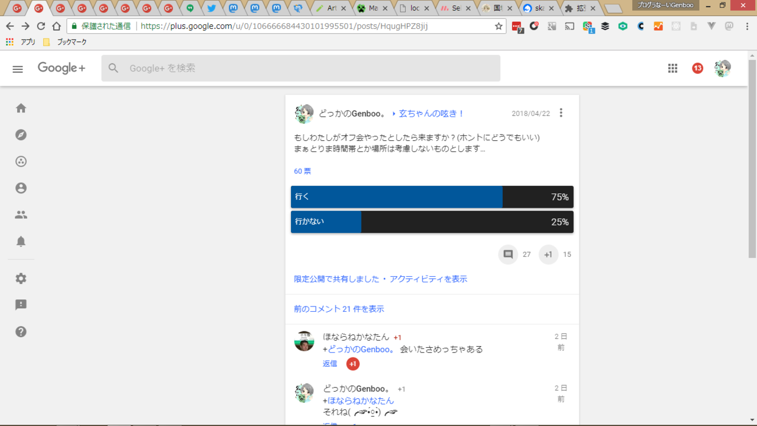This screenshot has width=757, height=426.
Task: Open Communities icon in sidebar
Action: pos(21,162)
